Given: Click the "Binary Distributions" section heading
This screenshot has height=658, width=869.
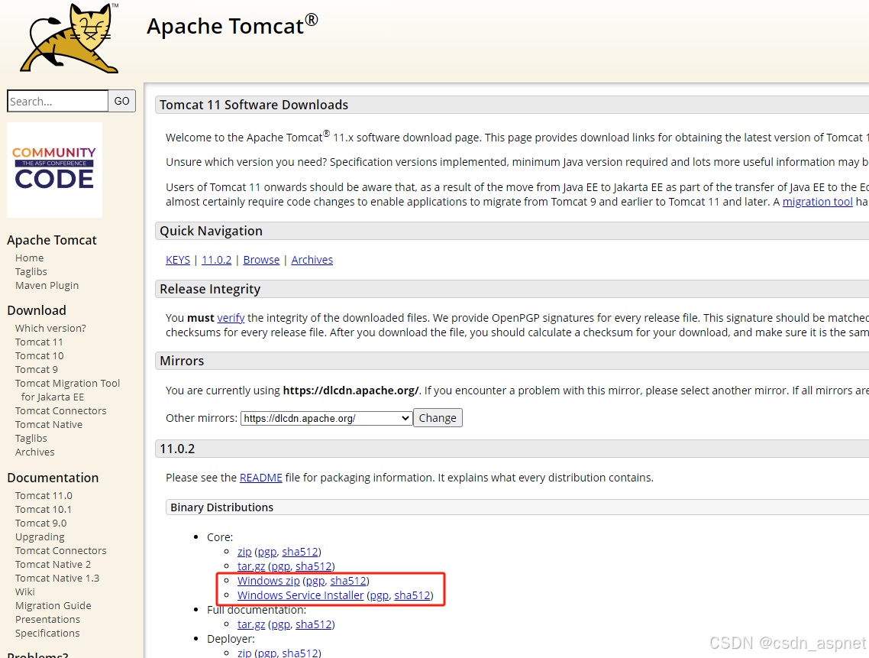Looking at the screenshot, I should point(221,507).
